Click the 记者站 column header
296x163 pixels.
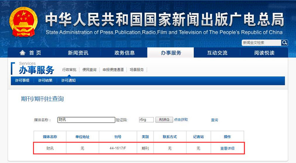pos(198,137)
